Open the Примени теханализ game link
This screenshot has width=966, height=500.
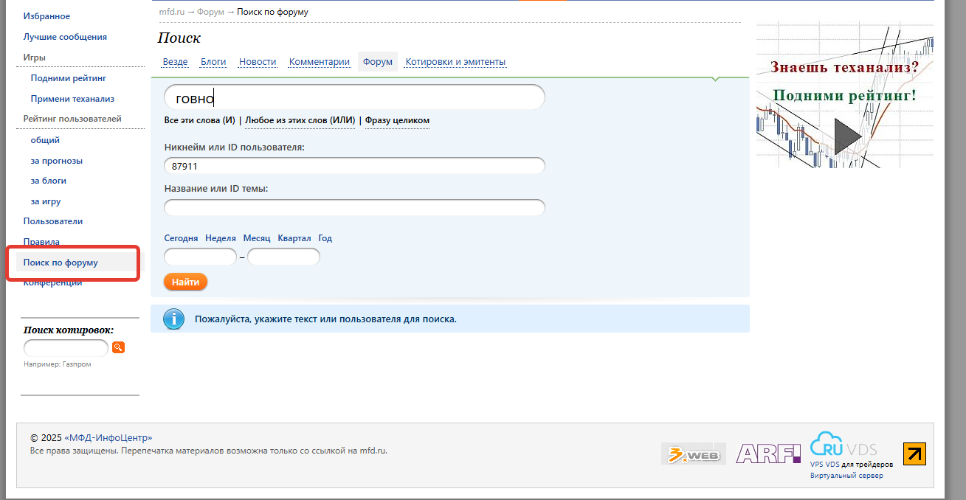point(72,98)
